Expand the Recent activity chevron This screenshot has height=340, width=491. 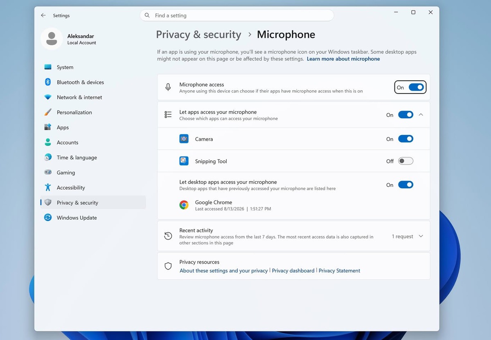pyautogui.click(x=421, y=236)
